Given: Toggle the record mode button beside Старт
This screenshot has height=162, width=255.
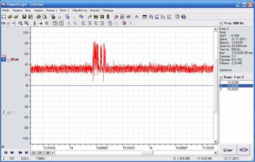Looking at the screenshot, I should [x=244, y=150].
